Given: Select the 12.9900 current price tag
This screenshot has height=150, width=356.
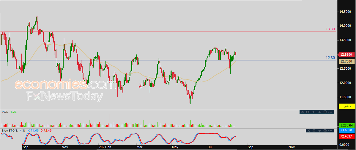Looking at the screenshot, I should pyautogui.click(x=347, y=54).
